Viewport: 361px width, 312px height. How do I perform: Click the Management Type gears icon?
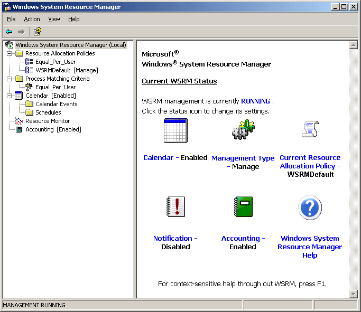(x=243, y=129)
